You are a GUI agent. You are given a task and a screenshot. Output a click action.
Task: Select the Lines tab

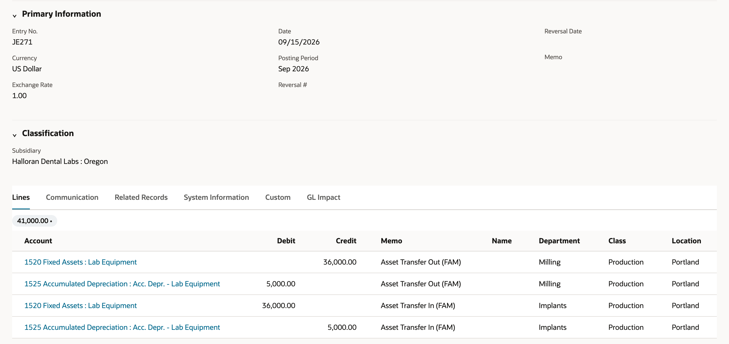[x=21, y=197]
